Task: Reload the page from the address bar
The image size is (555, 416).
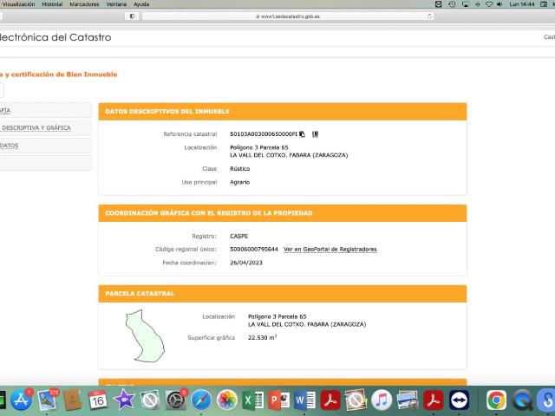Action: [429, 16]
